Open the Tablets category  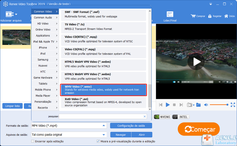click(x=45, y=84)
